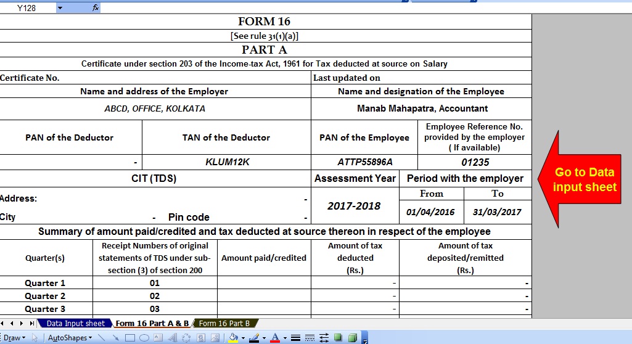Go to the next sheet tab
The height and width of the screenshot is (344, 632).
pyautogui.click(x=22, y=323)
